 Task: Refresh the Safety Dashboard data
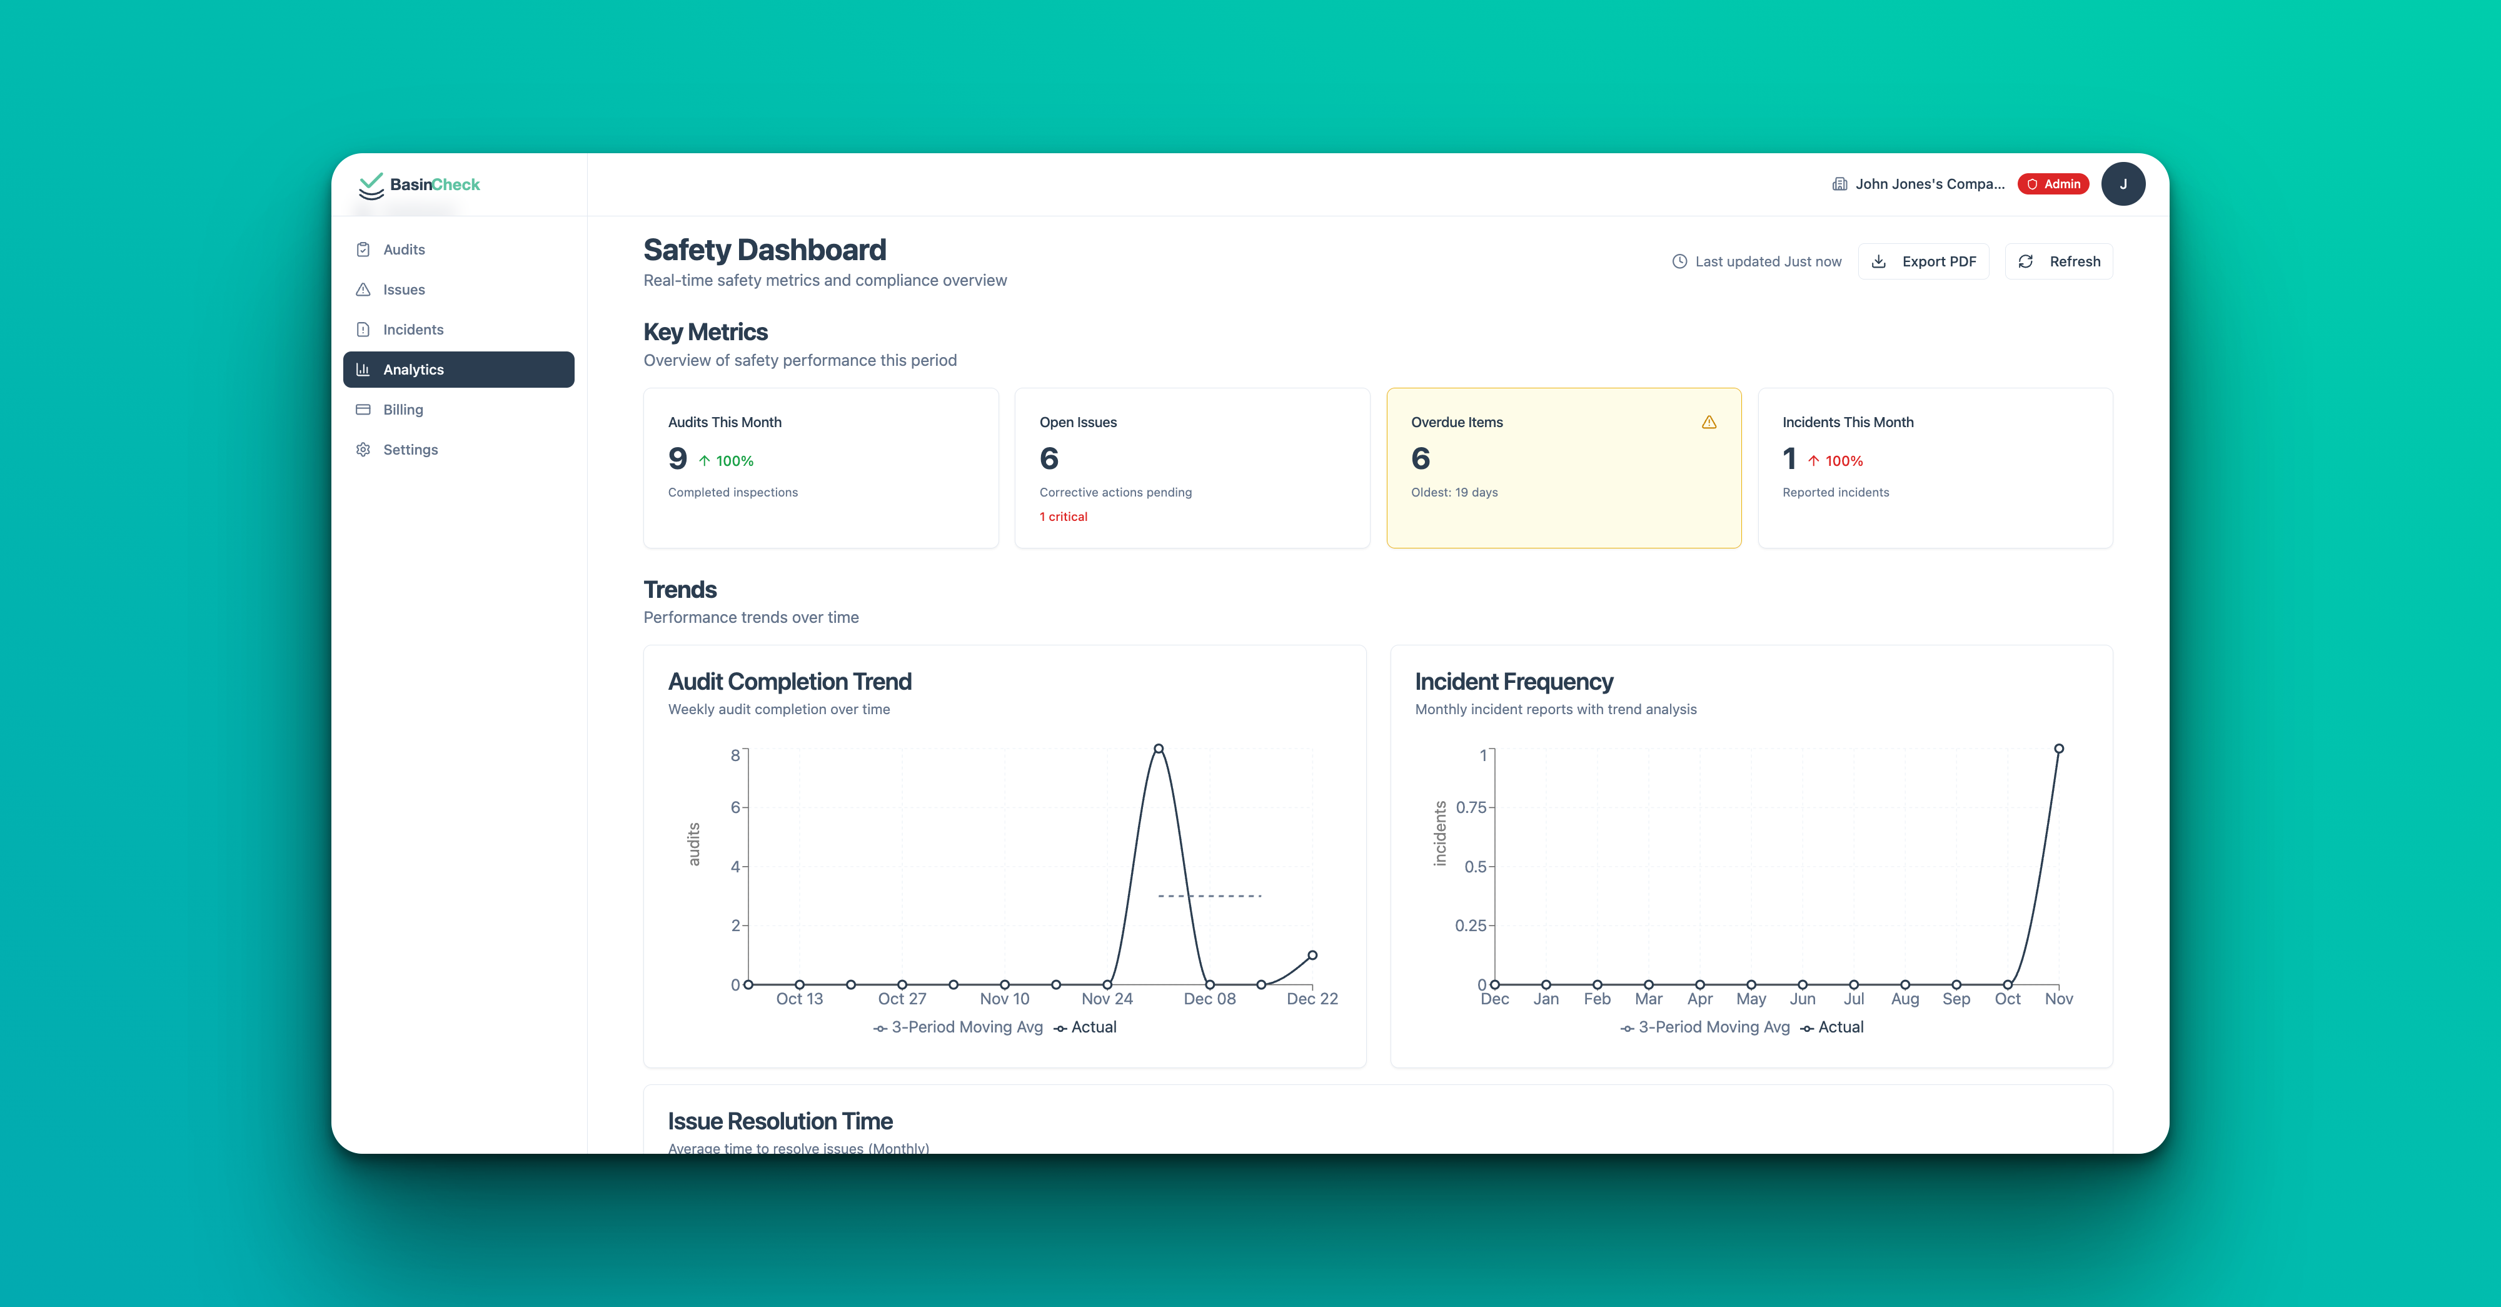point(2058,260)
